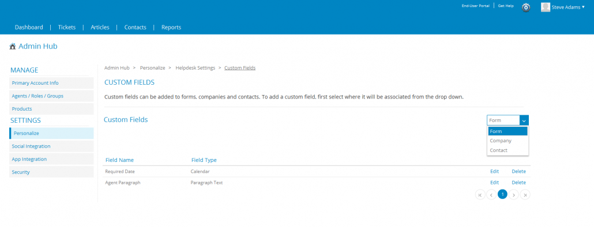
Task: Select Personalize in Settings sidebar
Action: [51, 133]
